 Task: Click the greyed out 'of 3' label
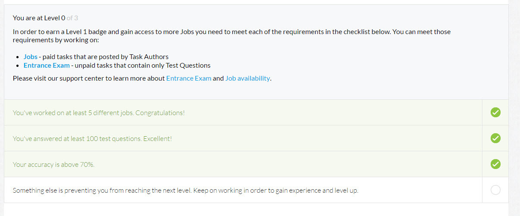click(72, 18)
